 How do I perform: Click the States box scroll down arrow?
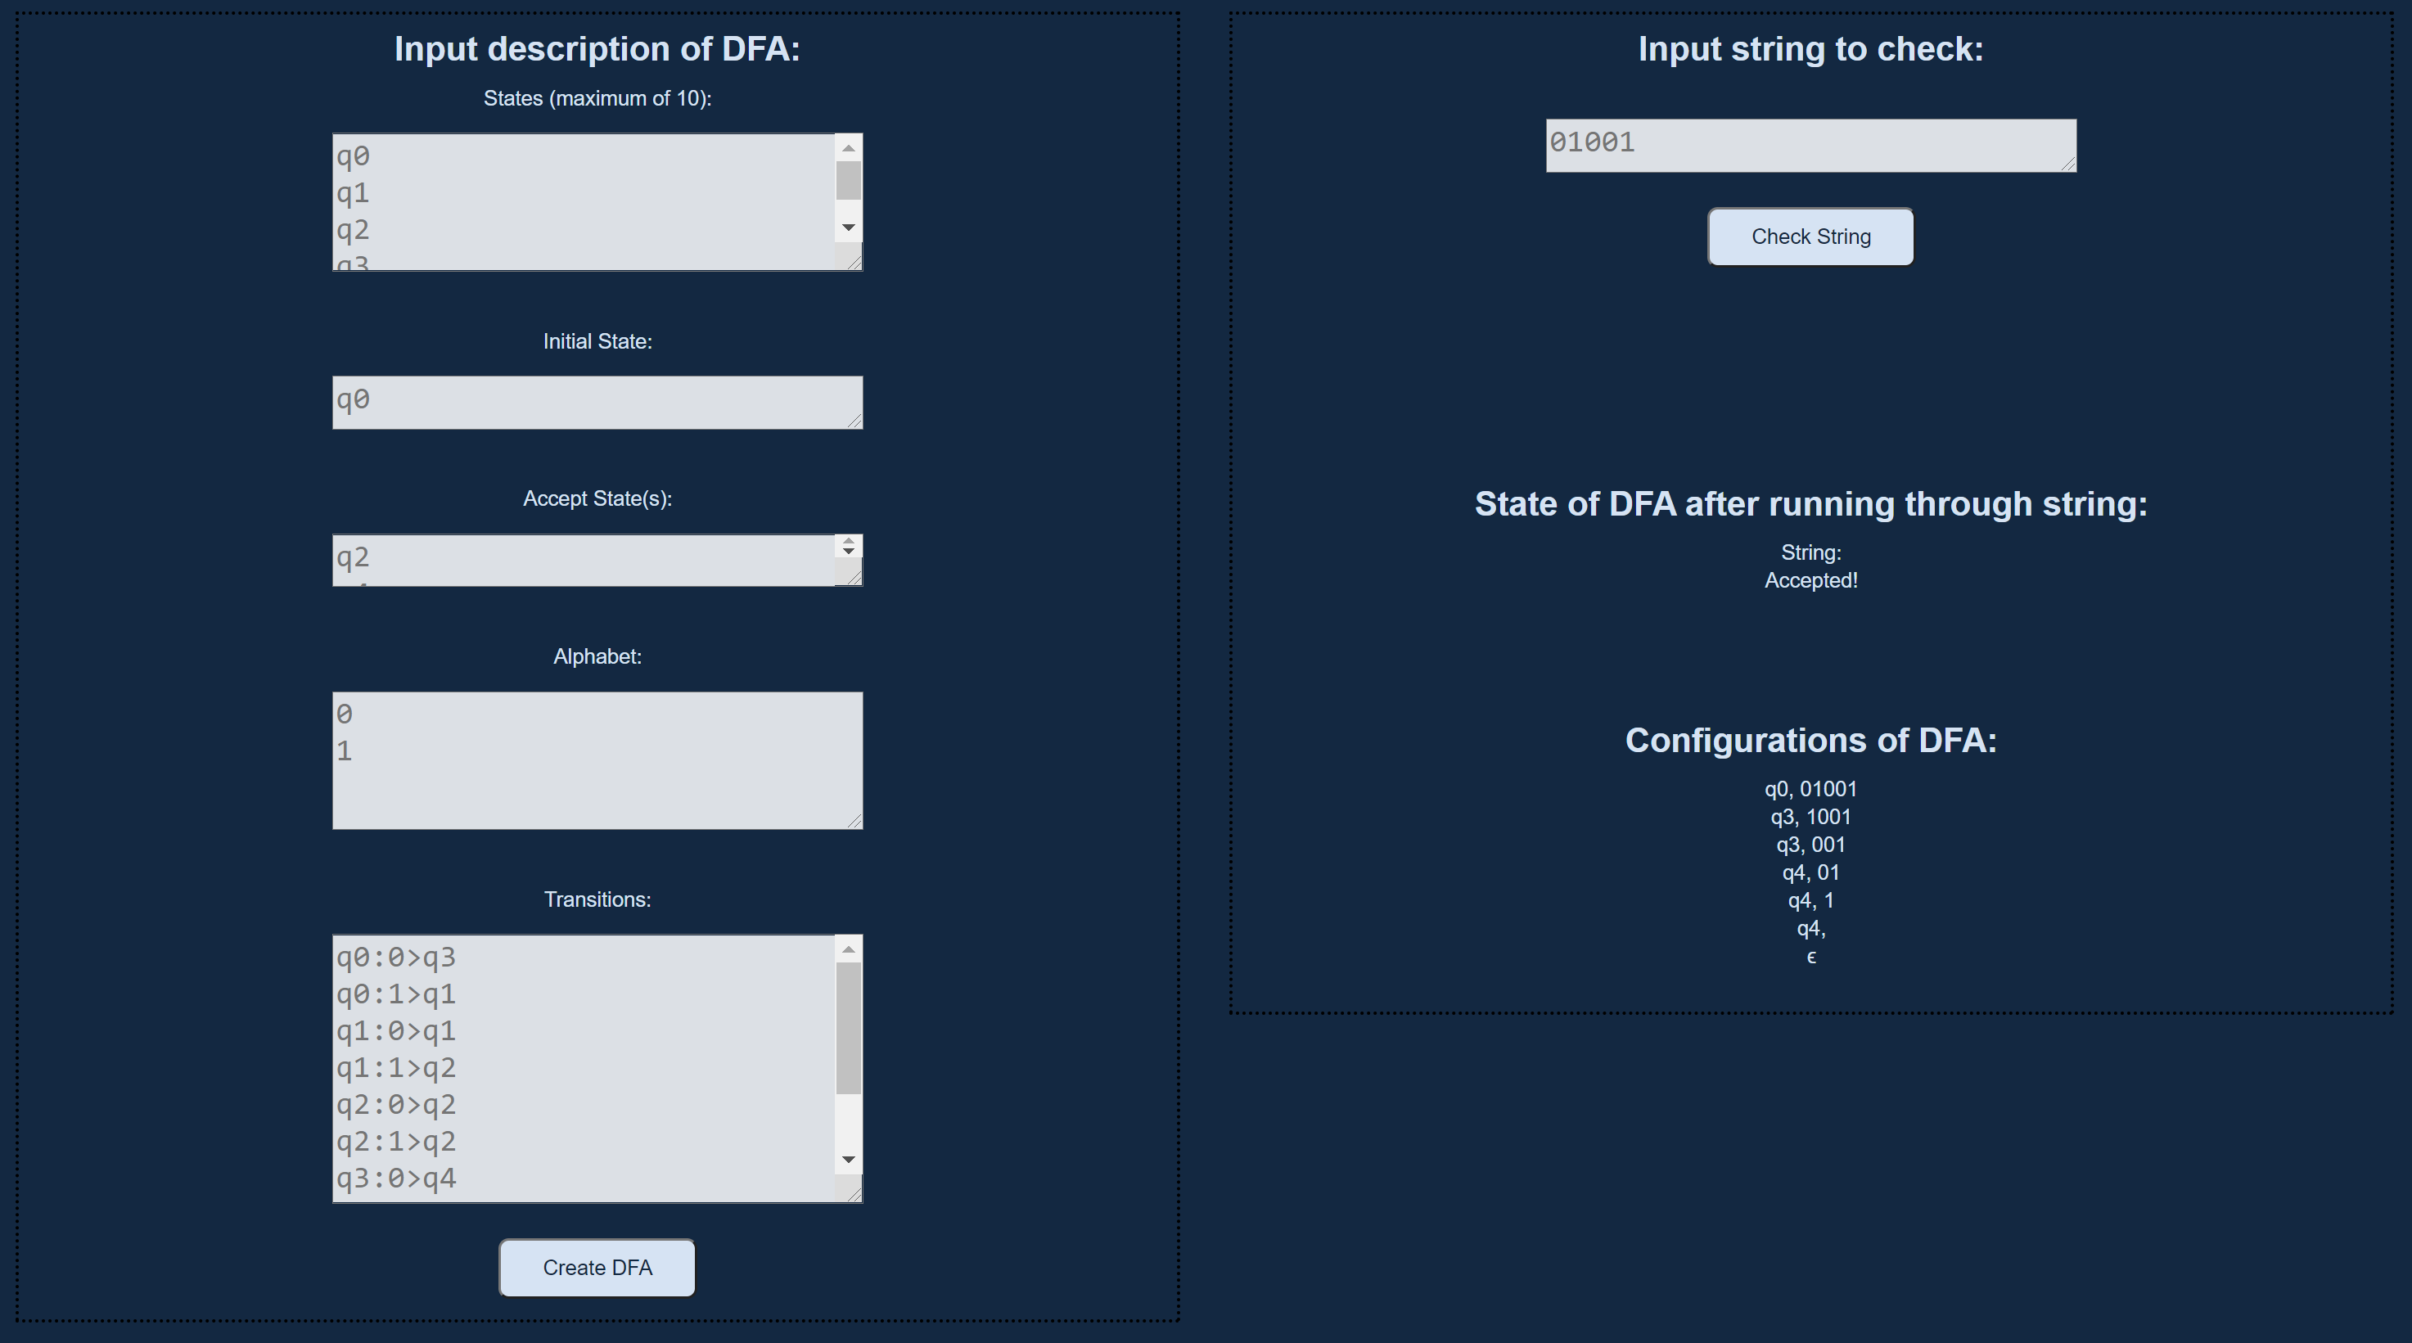(x=848, y=228)
